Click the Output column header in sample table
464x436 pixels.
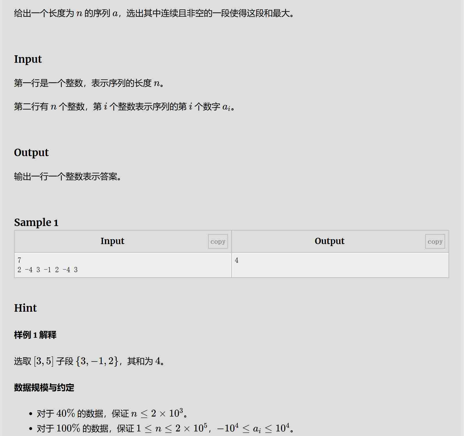pyautogui.click(x=329, y=241)
